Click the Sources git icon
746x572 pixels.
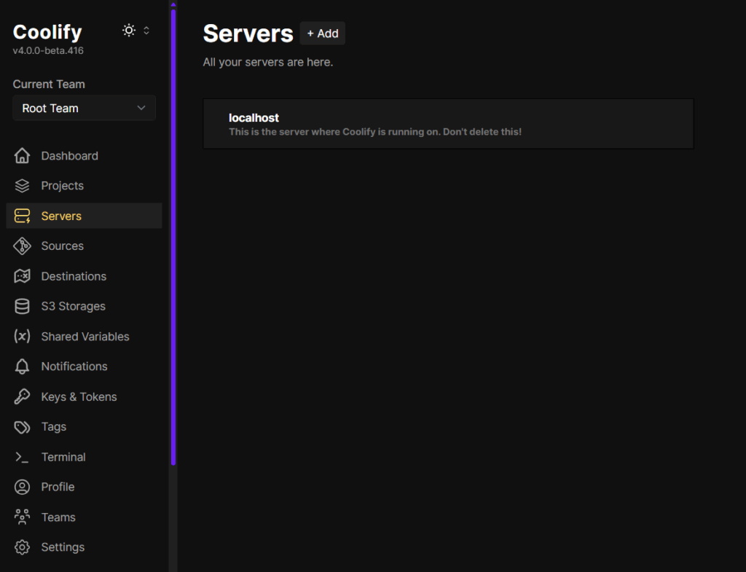(22, 246)
